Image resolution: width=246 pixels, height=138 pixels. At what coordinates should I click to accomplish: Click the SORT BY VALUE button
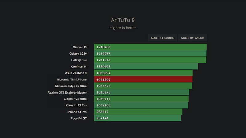pos(192,38)
